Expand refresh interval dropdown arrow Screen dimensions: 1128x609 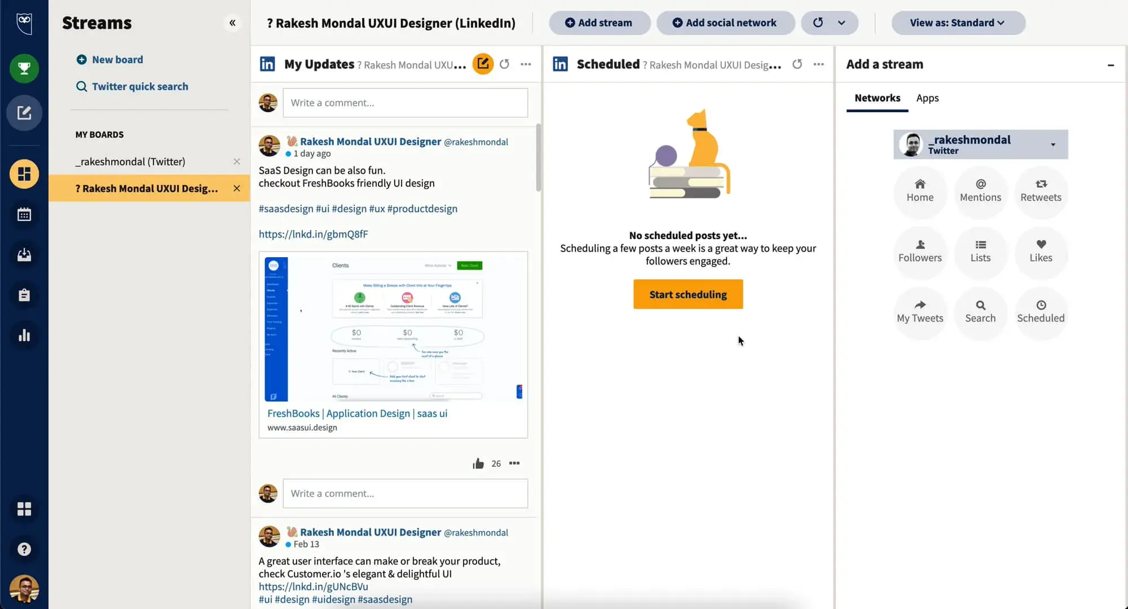(x=841, y=23)
